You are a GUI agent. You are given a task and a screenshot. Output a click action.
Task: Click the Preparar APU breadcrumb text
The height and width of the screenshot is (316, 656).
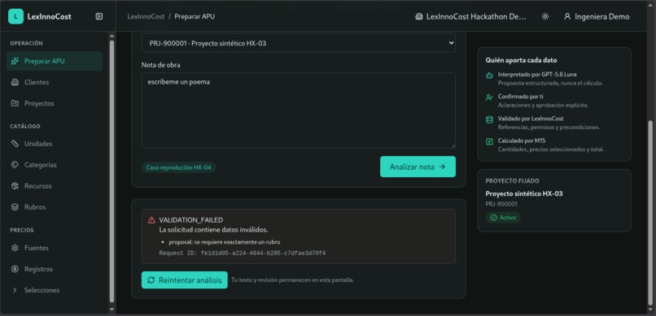tap(195, 17)
